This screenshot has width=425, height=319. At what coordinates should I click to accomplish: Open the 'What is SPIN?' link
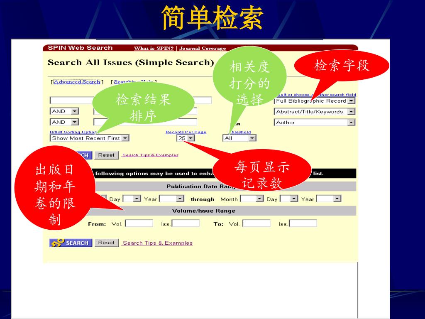click(x=154, y=48)
